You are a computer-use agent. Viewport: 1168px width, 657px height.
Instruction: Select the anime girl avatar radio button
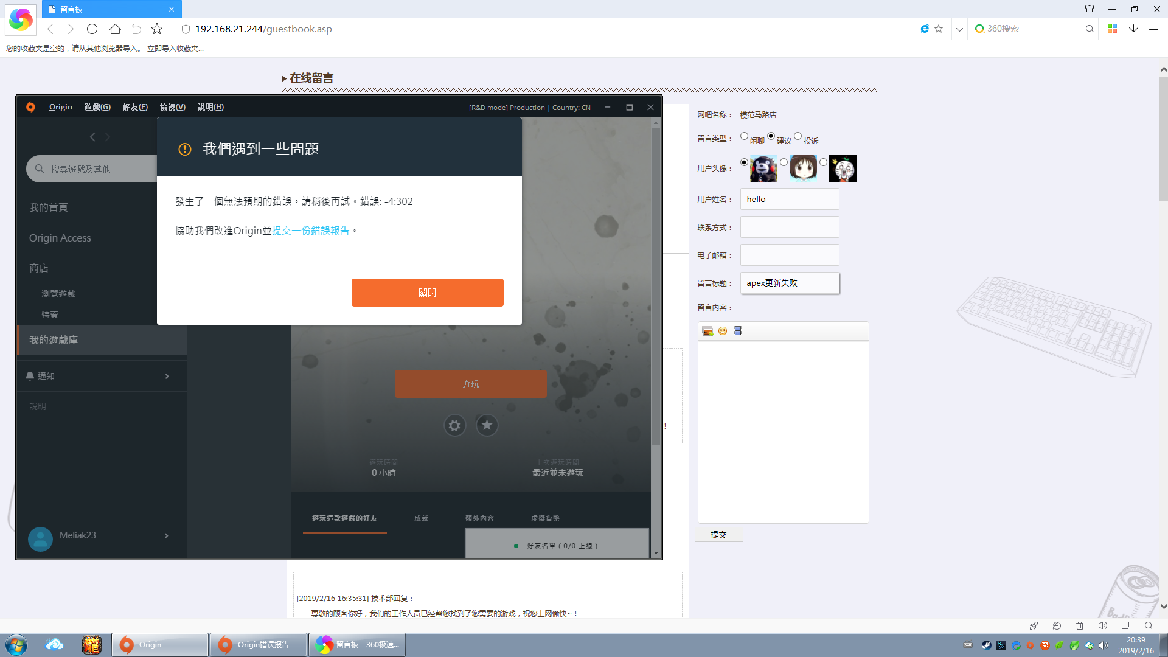pos(784,162)
